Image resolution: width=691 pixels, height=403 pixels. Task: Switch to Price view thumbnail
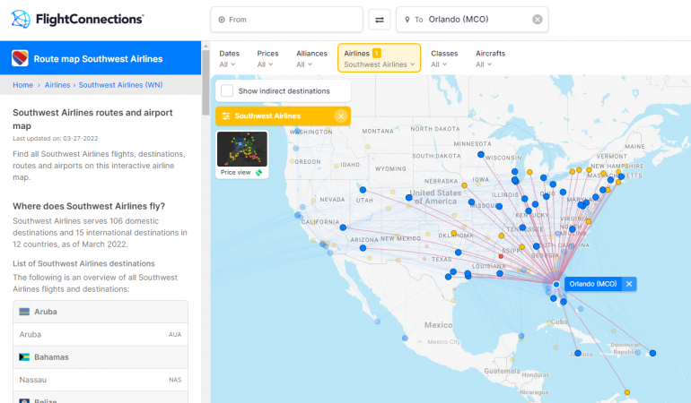[x=242, y=153]
